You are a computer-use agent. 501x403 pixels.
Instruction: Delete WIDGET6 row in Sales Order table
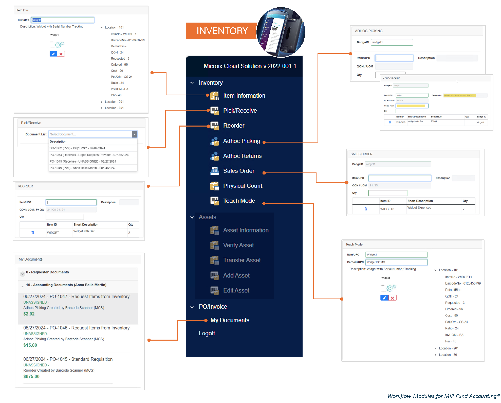coord(365,209)
